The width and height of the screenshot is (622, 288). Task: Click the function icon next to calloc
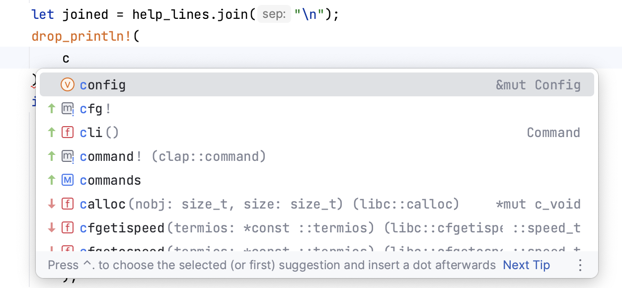[67, 204]
